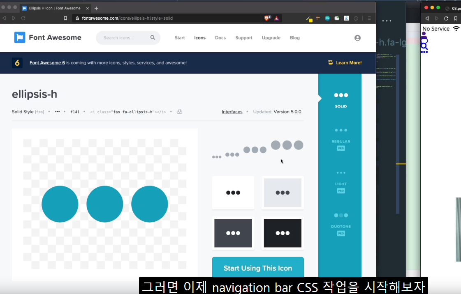Click the dark gray background preview
This screenshot has width=461, height=294.
(x=233, y=233)
